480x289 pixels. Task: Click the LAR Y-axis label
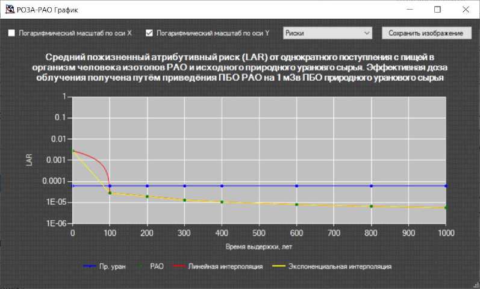pyautogui.click(x=30, y=160)
